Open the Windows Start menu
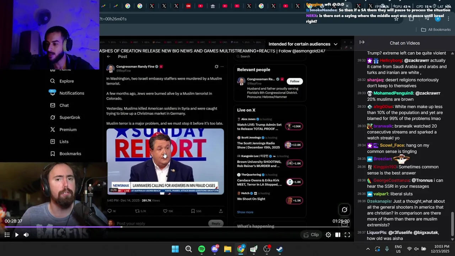The width and height of the screenshot is (455, 256). pos(175,249)
